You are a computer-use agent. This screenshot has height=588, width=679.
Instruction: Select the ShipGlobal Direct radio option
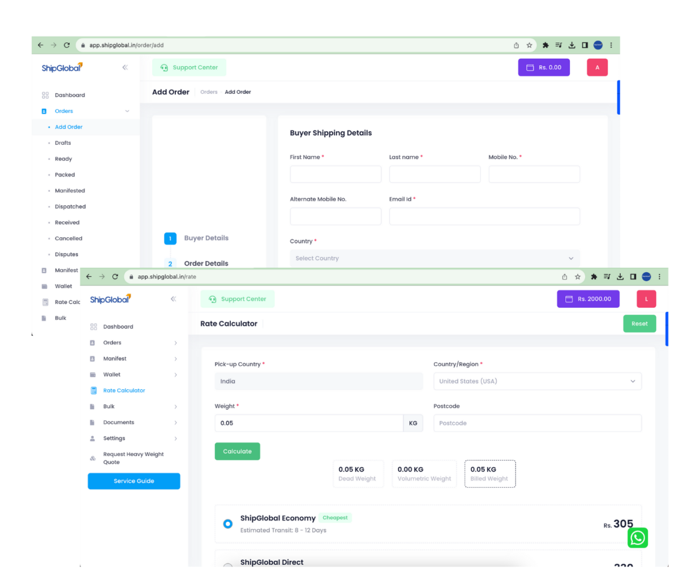(227, 565)
